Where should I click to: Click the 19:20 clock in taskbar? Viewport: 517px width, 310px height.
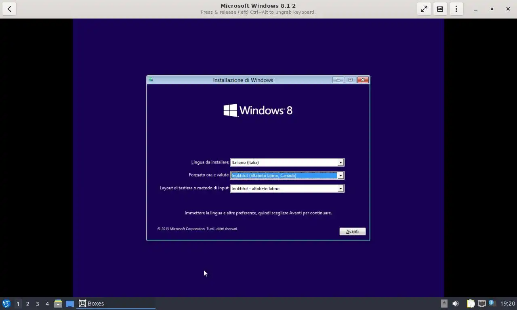click(508, 304)
